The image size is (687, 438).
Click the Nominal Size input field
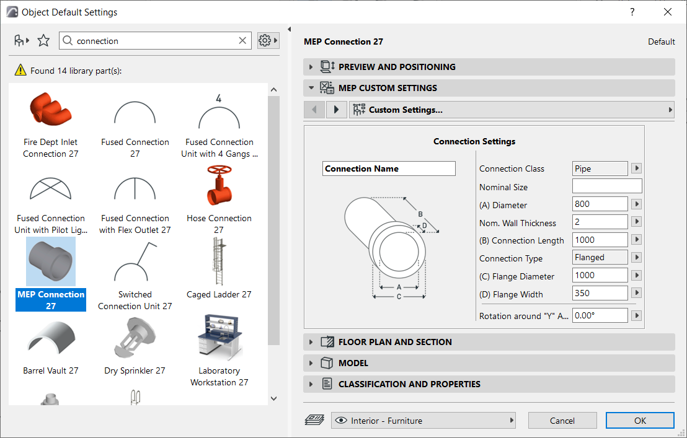[607, 186]
